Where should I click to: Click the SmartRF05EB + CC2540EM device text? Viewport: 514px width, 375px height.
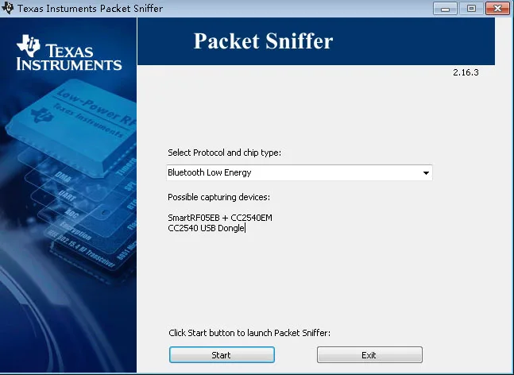(220, 218)
